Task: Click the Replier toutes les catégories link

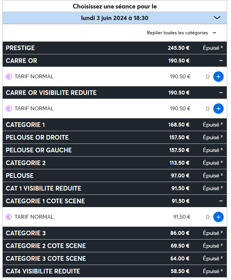Action: coord(177,33)
